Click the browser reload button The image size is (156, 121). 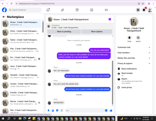[12, 3]
